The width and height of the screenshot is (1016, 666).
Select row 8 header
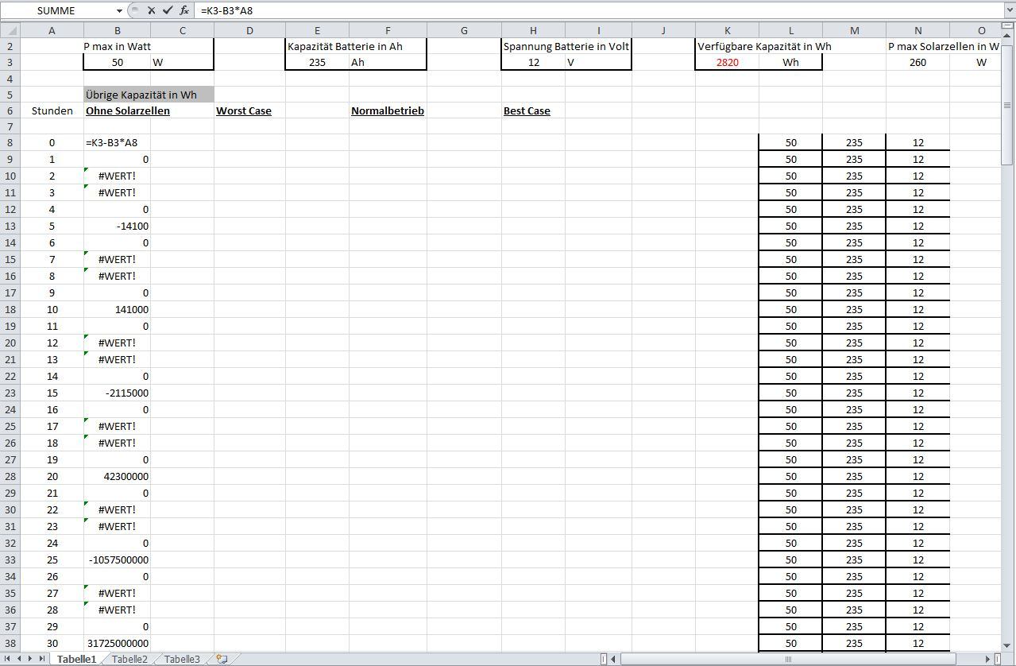(x=10, y=142)
